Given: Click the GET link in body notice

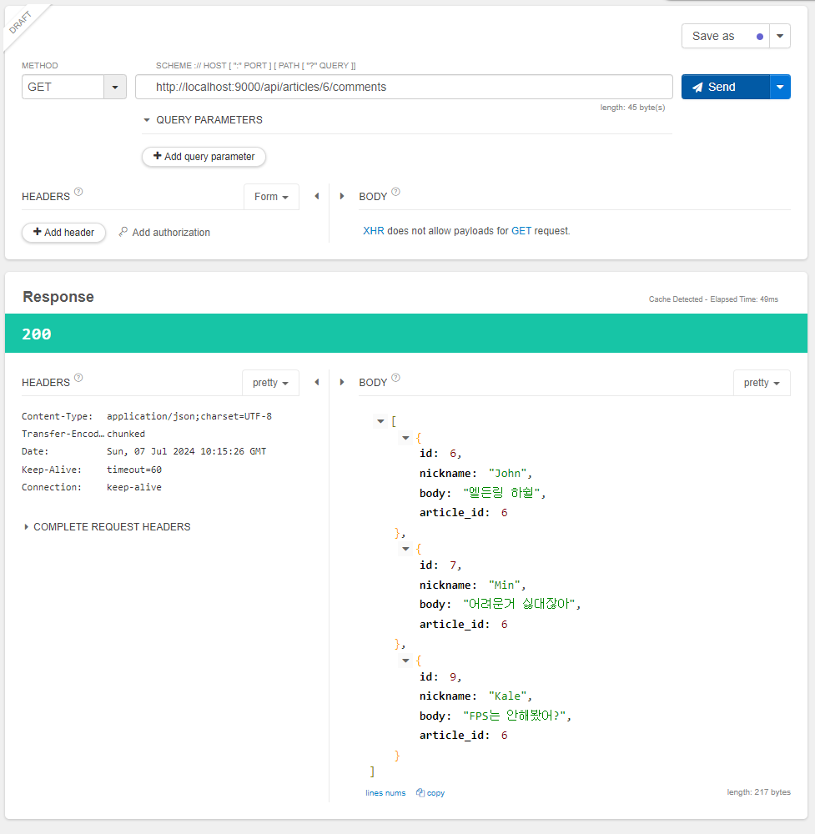Looking at the screenshot, I should tap(521, 231).
